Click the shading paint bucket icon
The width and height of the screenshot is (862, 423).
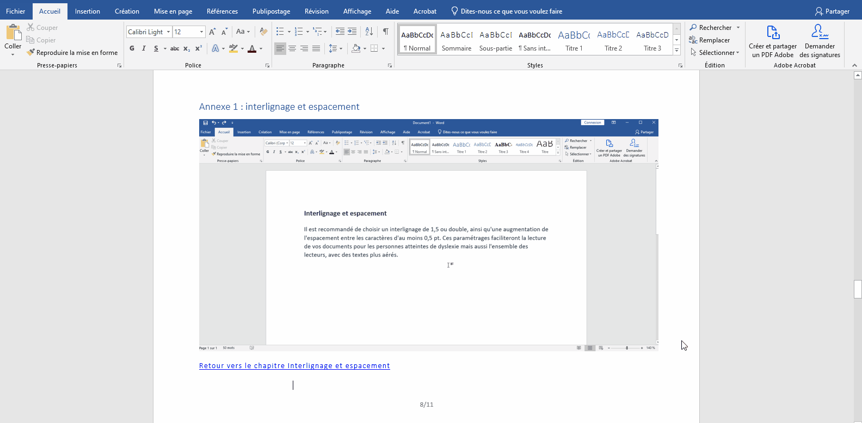coord(356,48)
